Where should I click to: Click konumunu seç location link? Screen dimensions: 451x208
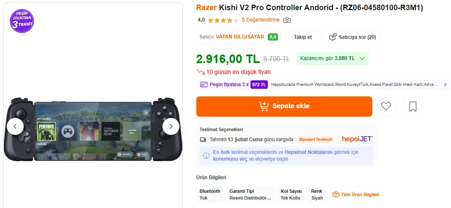[x=230, y=159]
